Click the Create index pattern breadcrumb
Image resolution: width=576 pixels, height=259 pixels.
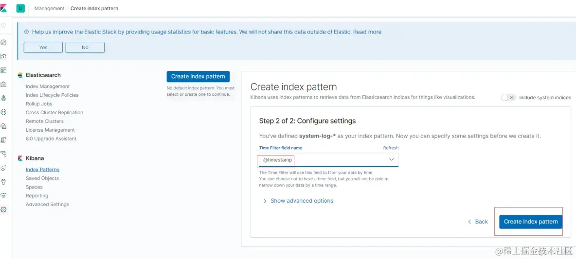click(94, 8)
